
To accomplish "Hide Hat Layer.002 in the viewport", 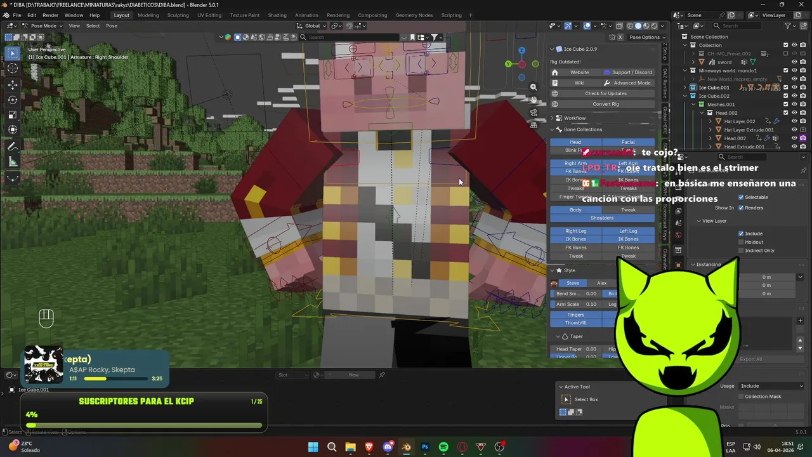I will [794, 121].
